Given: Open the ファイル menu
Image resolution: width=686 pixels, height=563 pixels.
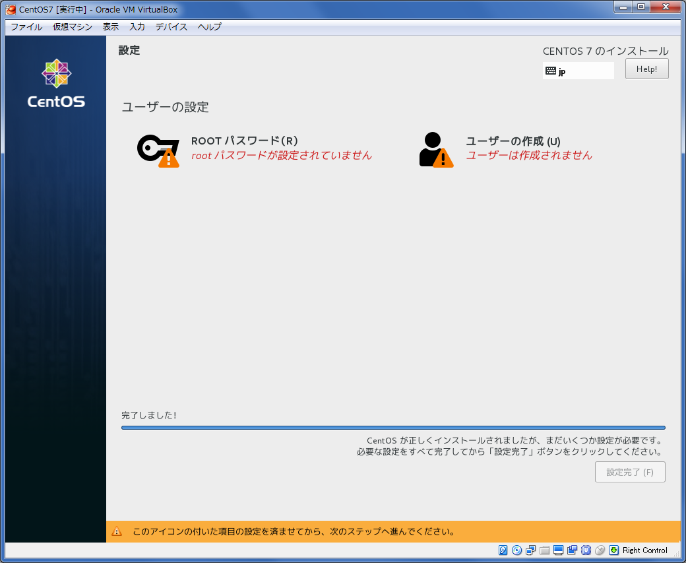Looking at the screenshot, I should 26,27.
